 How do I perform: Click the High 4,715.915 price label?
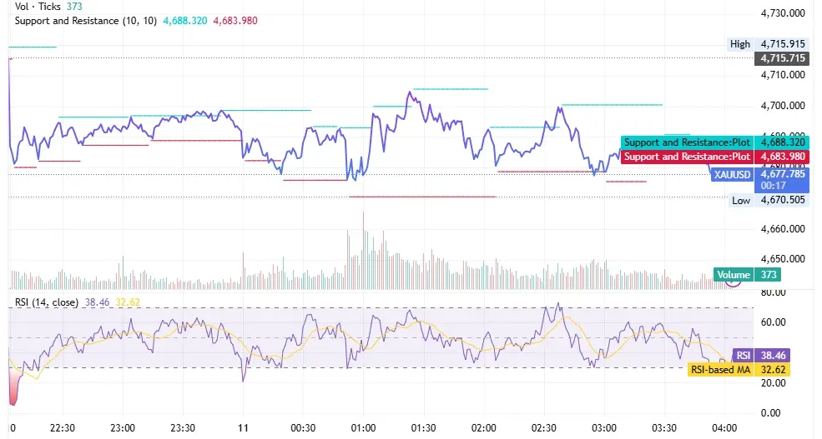[x=768, y=44]
